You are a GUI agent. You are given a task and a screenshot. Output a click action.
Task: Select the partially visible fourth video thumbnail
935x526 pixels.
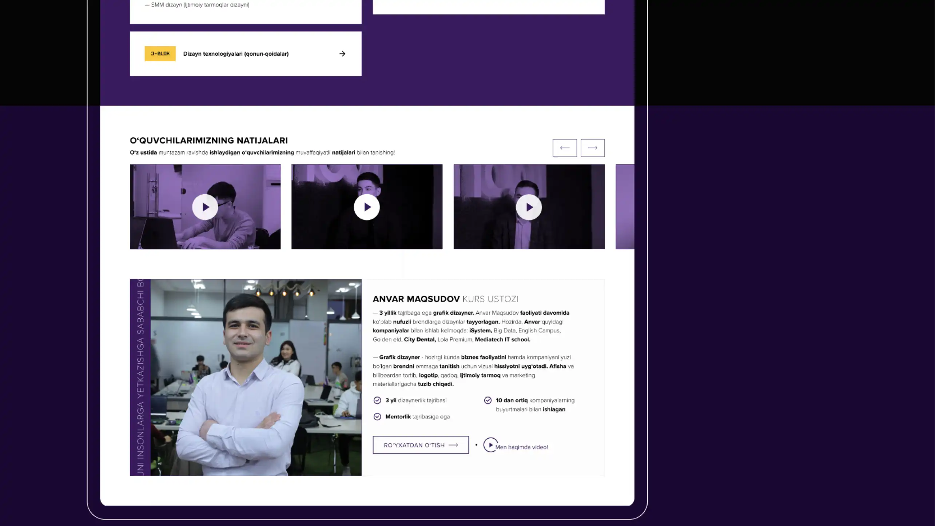[x=625, y=207]
